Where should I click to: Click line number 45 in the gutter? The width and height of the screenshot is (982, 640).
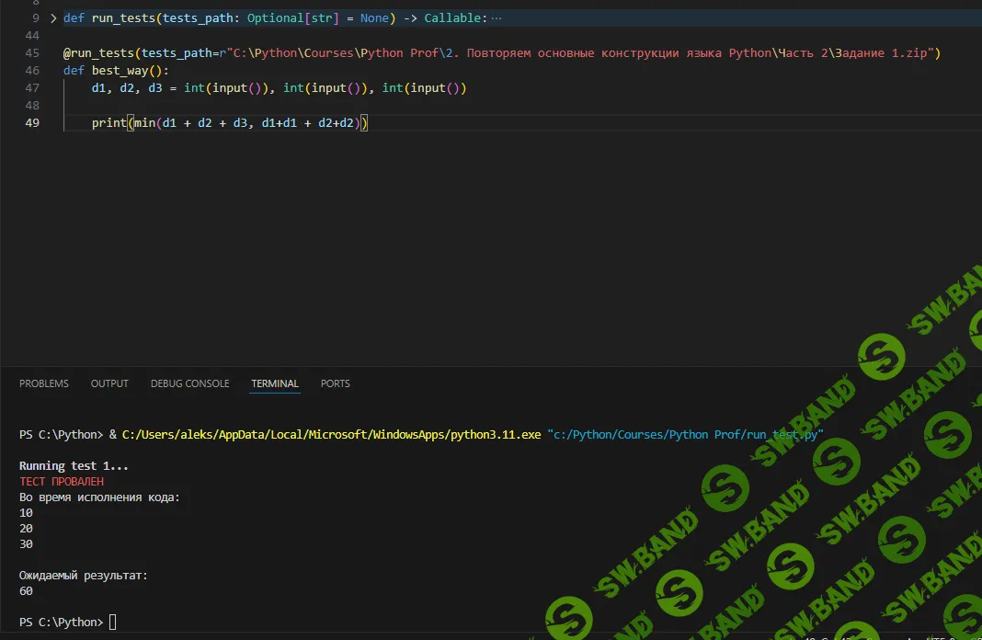[x=32, y=53]
